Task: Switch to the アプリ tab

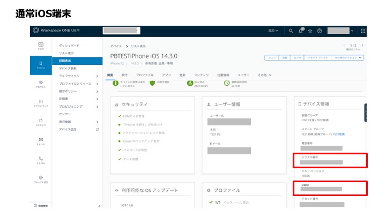Action: click(x=166, y=75)
